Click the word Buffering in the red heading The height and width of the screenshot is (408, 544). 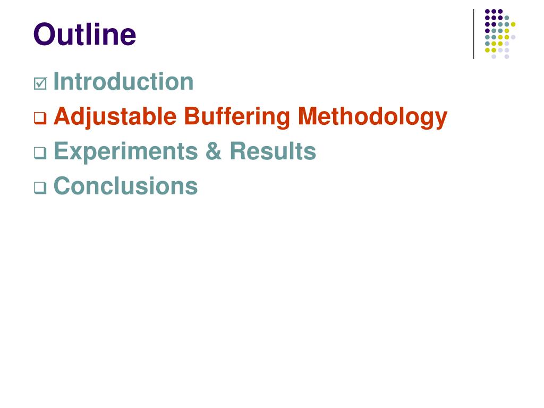point(237,117)
